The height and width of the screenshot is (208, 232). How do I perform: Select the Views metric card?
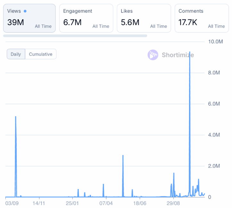pyautogui.click(x=29, y=18)
